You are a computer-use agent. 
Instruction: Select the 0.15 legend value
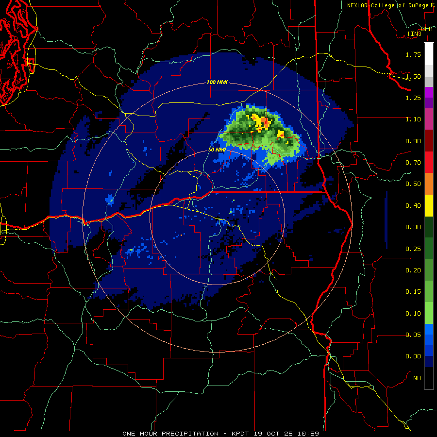pyautogui.click(x=413, y=292)
